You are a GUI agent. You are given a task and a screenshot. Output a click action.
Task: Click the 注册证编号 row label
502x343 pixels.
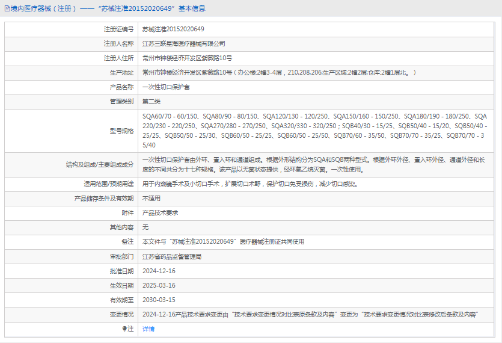[x=118, y=29]
